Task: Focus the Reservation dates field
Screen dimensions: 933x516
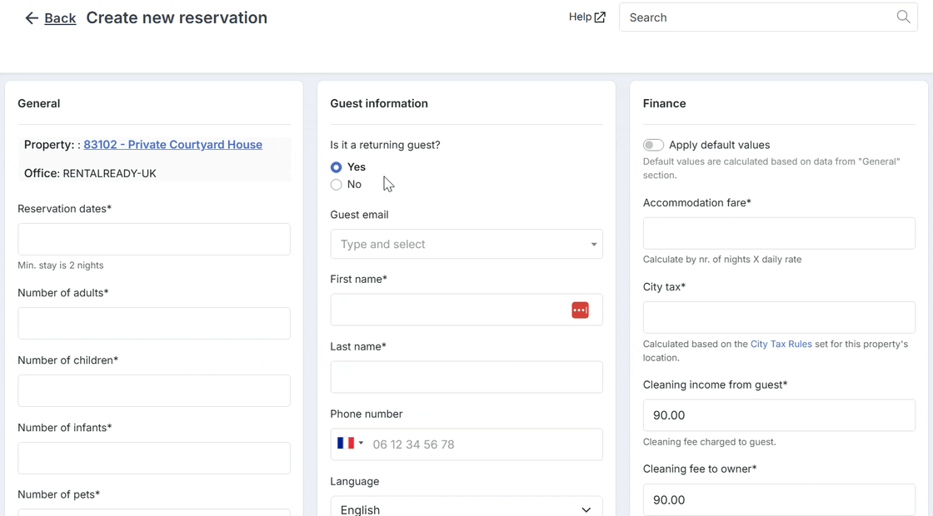Action: pos(154,239)
